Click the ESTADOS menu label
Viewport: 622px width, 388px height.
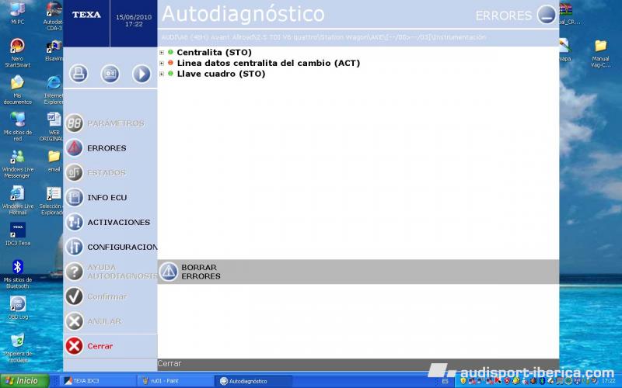tap(107, 172)
